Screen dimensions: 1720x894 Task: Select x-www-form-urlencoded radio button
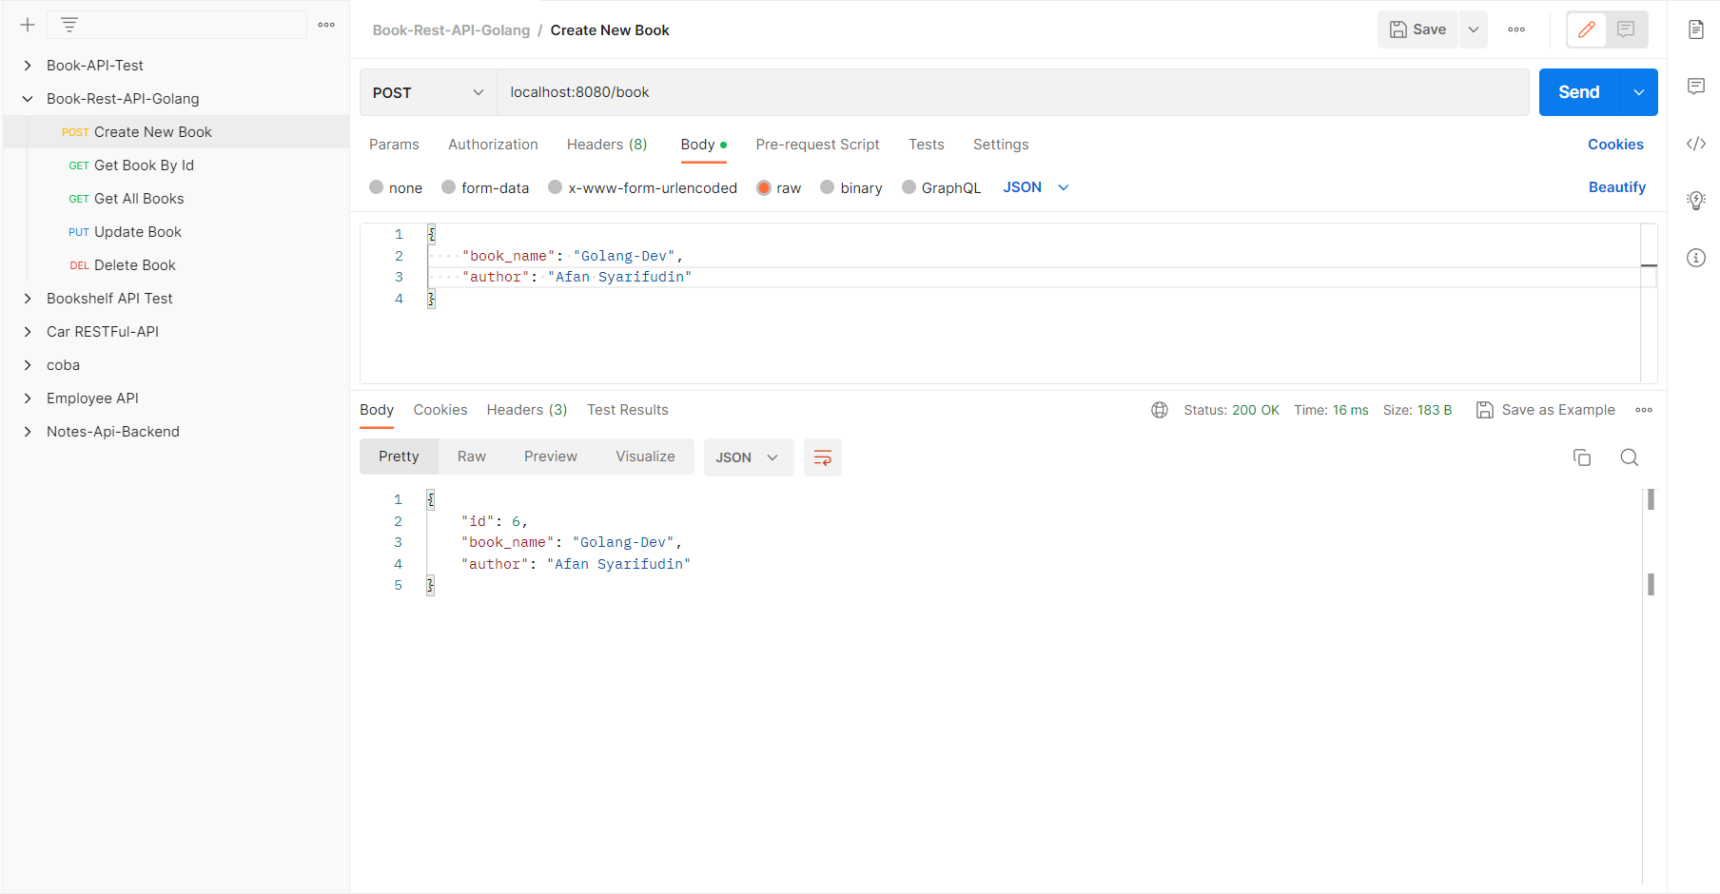pos(556,187)
